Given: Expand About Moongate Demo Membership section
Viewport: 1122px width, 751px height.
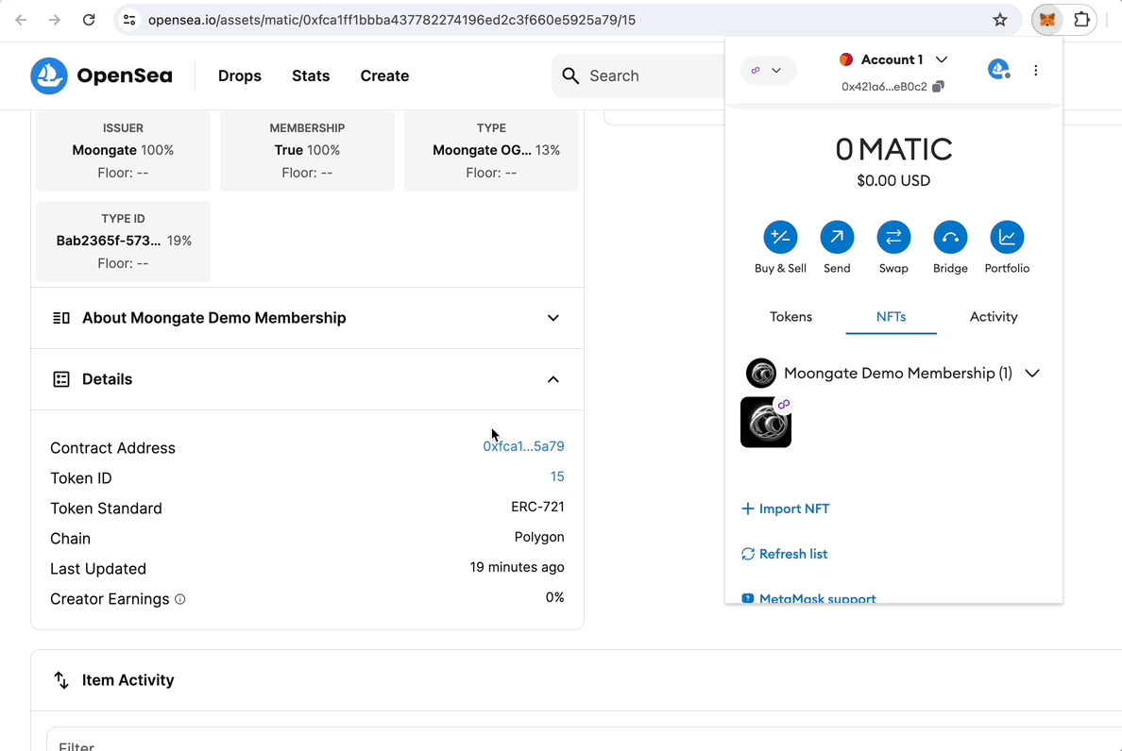Looking at the screenshot, I should pos(553,318).
